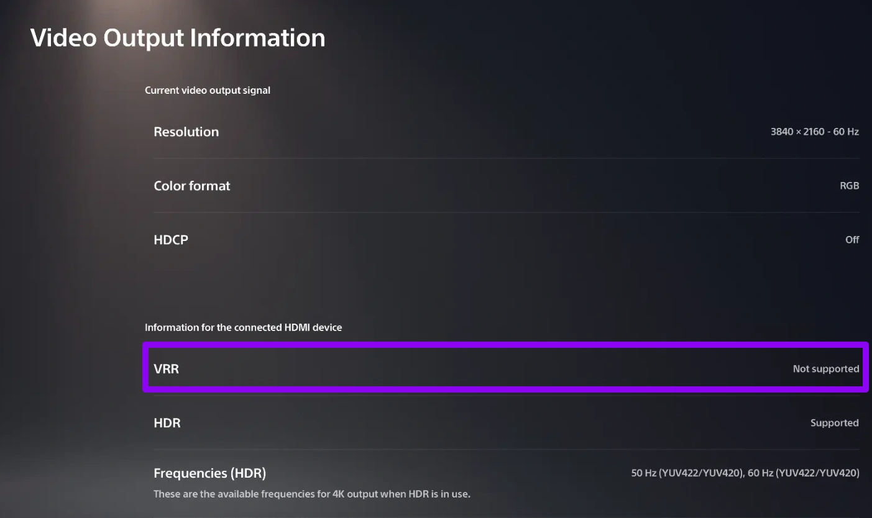This screenshot has width=872, height=518.
Task: Select the Color format label
Action: pyautogui.click(x=191, y=186)
